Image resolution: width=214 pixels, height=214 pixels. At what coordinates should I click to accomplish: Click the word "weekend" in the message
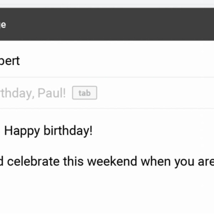112,161
